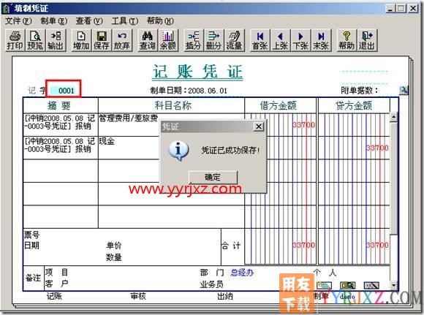
Task: Open the 工具 menu
Action: pyautogui.click(x=125, y=20)
